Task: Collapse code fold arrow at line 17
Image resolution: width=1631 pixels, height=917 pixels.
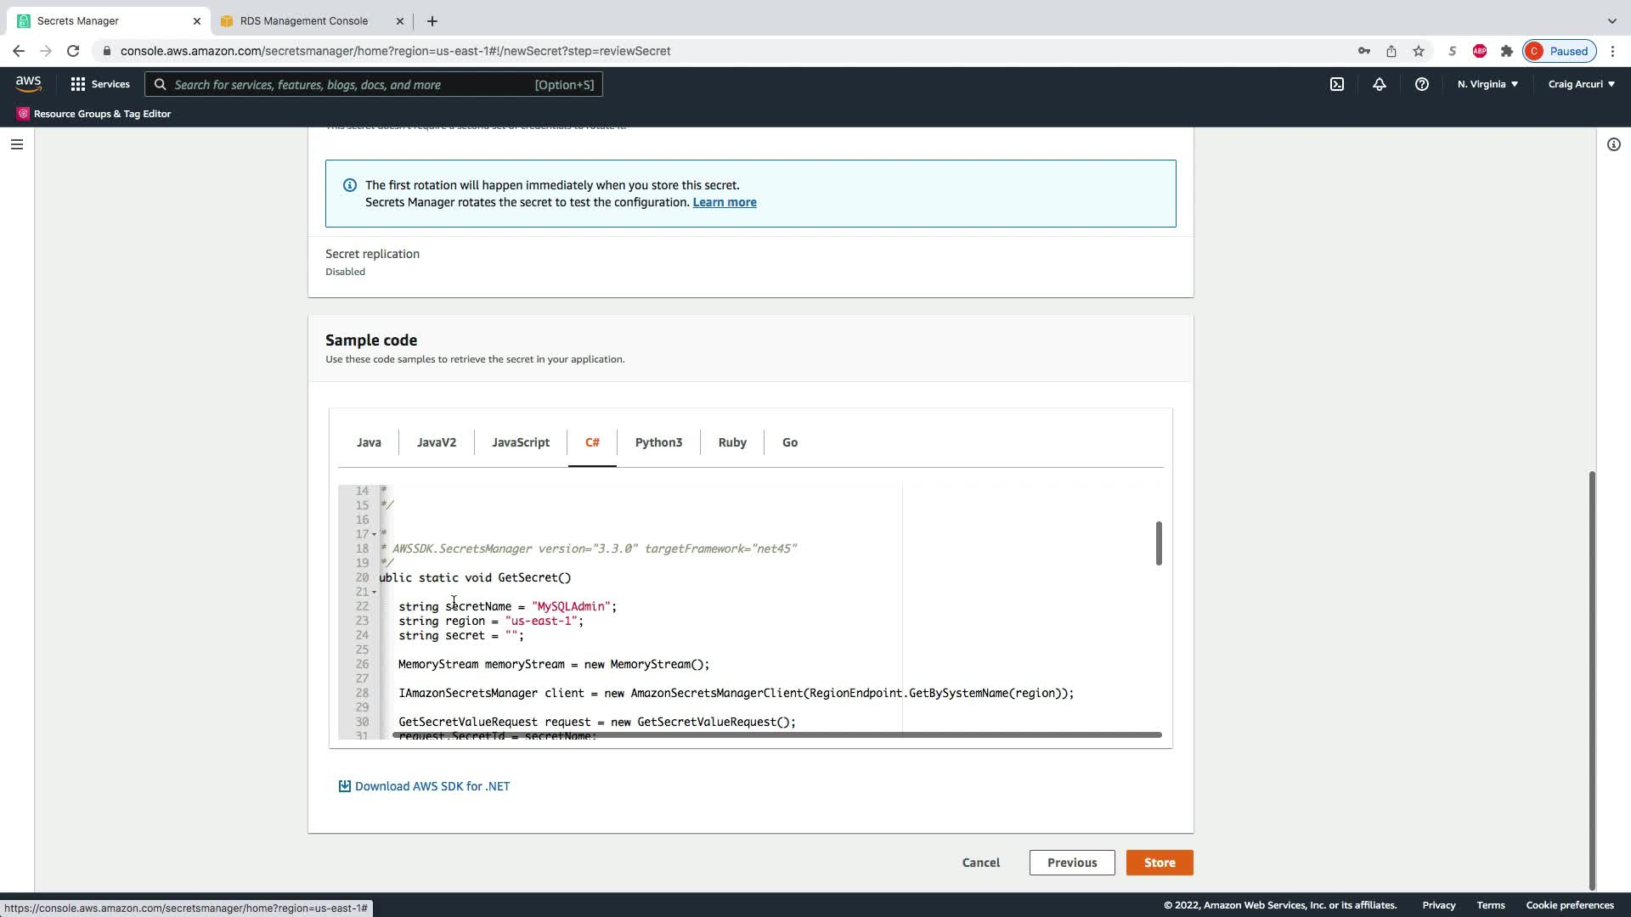Action: 374,535
